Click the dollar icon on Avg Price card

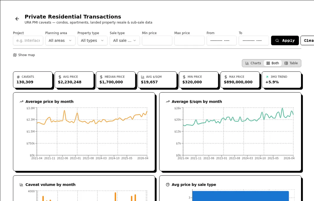click(x=60, y=77)
